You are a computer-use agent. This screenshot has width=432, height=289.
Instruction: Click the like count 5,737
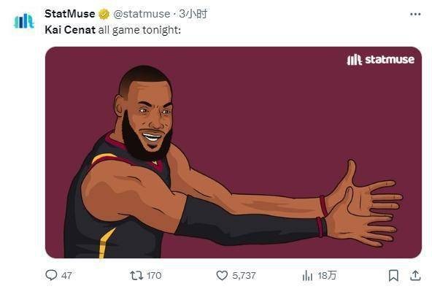[x=244, y=275]
